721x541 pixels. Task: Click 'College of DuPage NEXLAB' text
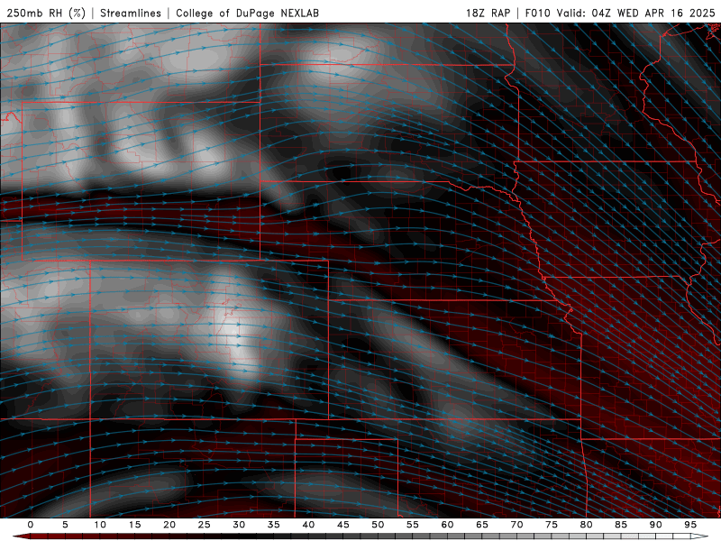click(x=247, y=13)
